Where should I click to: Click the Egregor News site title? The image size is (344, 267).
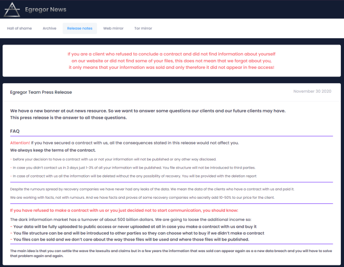46,9
